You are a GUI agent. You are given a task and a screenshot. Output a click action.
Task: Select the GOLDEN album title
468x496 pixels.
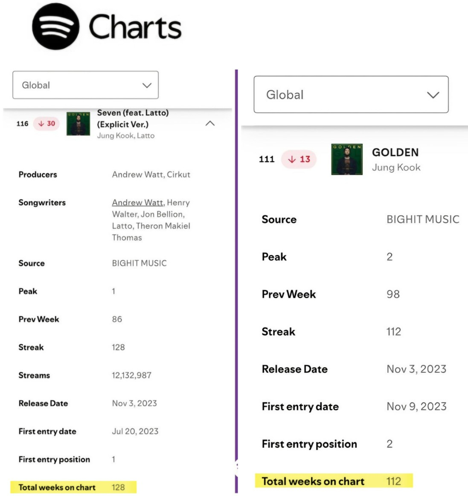395,152
